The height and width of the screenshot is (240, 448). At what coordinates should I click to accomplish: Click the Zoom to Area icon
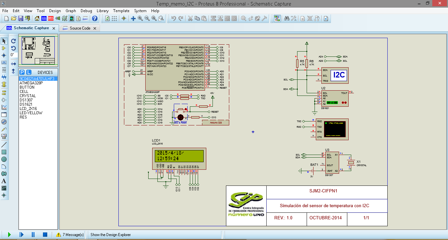161,18
